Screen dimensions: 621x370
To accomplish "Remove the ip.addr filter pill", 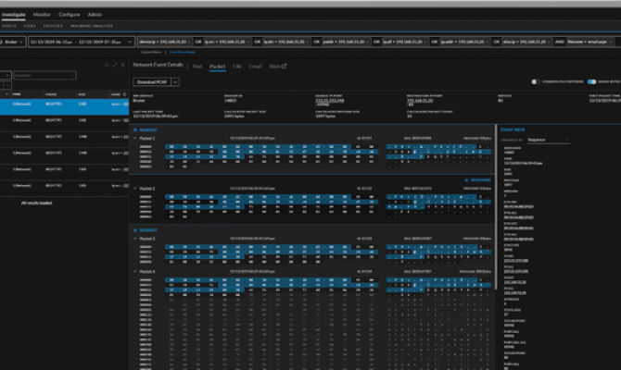I will tap(488, 42).
